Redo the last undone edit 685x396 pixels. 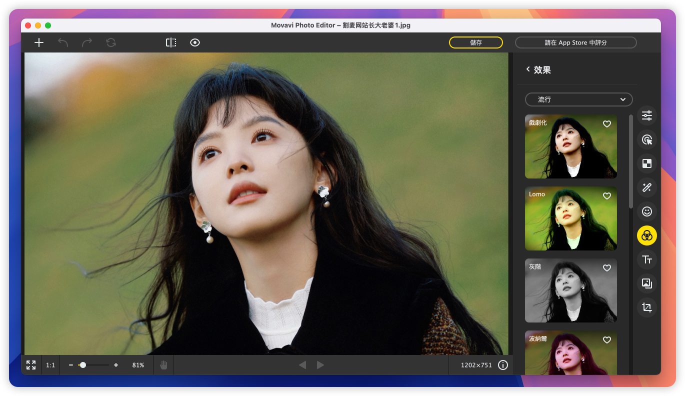click(x=87, y=42)
